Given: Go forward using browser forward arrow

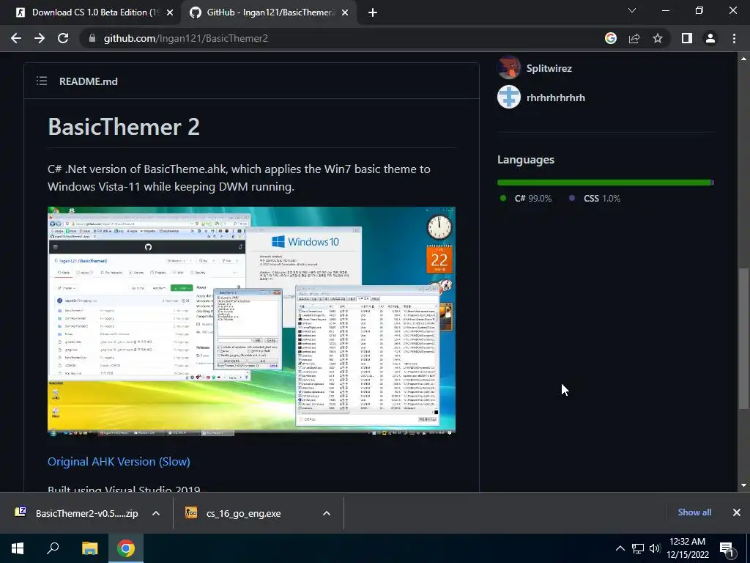Looking at the screenshot, I should pos(40,38).
